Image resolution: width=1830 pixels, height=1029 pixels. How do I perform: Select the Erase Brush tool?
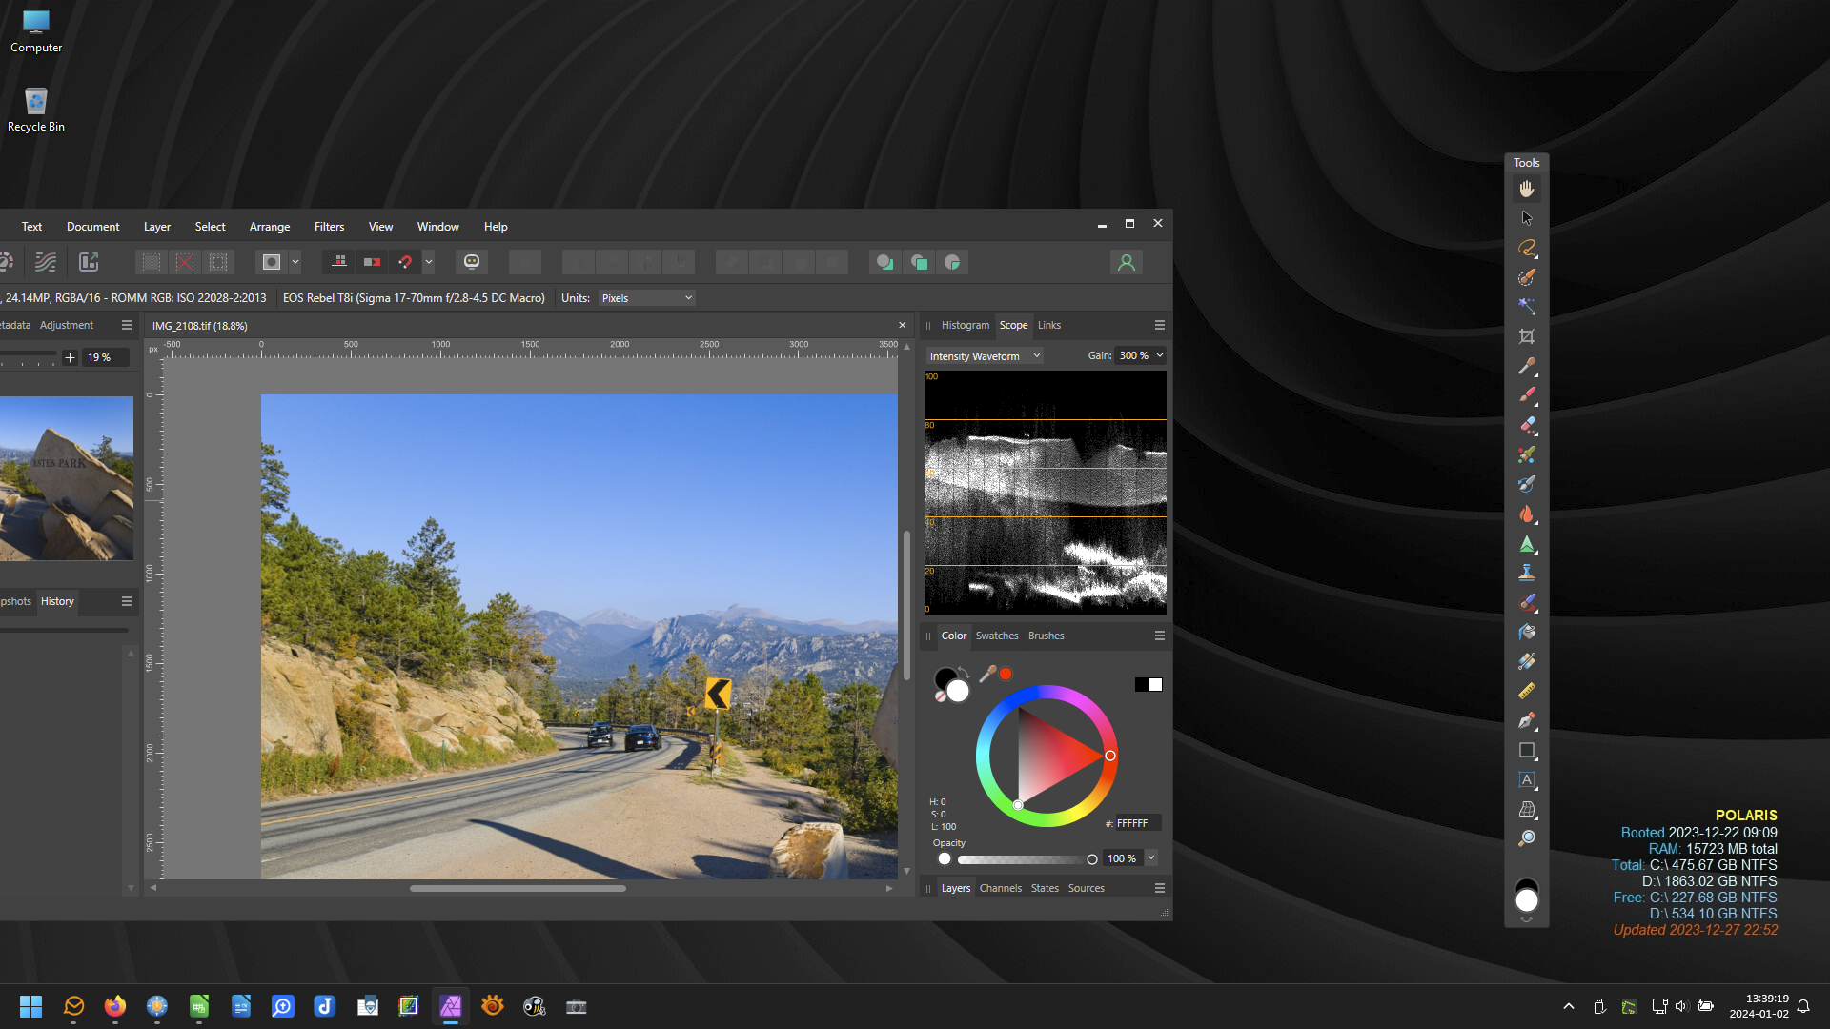click(1526, 425)
